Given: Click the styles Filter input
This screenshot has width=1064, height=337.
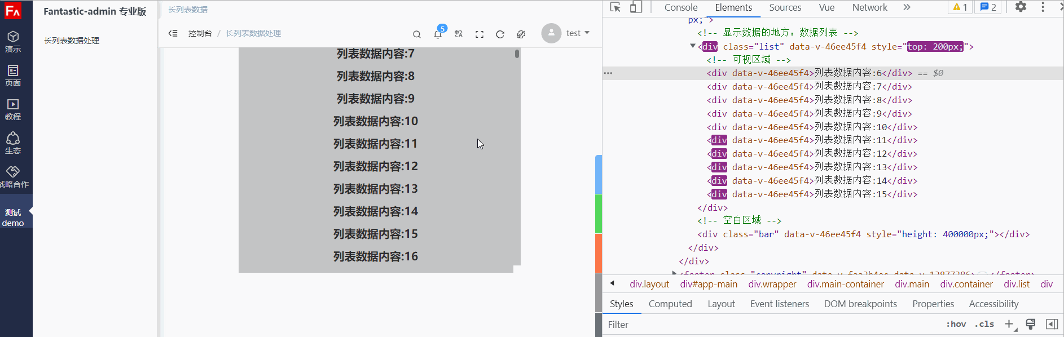Looking at the screenshot, I should 773,325.
